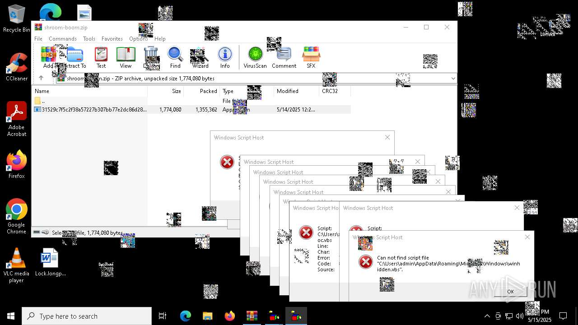Open Firefox from the taskbar
The height and width of the screenshot is (325, 578).
pos(229,316)
